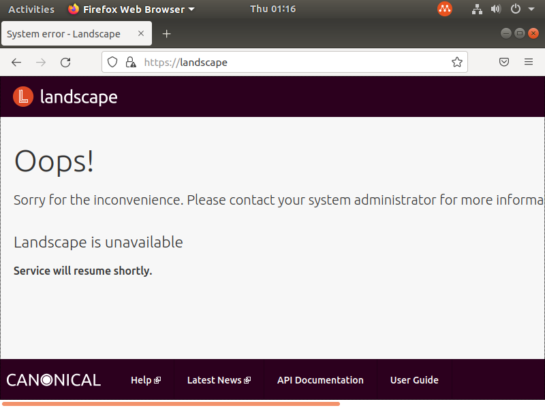Maximize the Firefox window
This screenshot has width=545, height=408.
520,33
